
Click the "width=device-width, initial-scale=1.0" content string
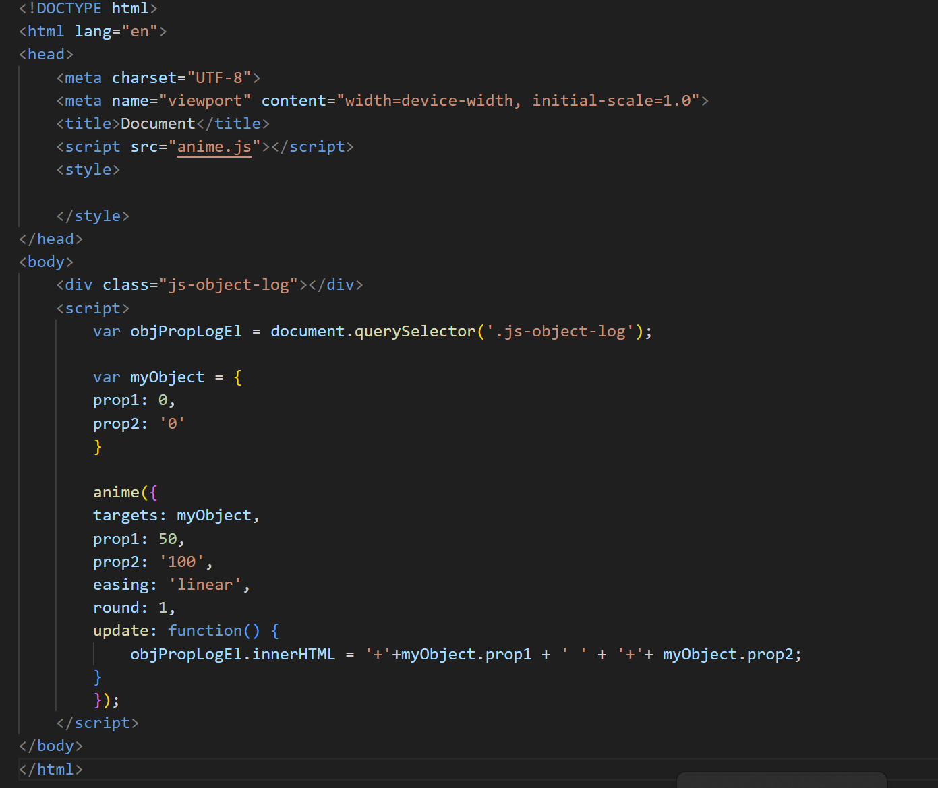point(518,101)
